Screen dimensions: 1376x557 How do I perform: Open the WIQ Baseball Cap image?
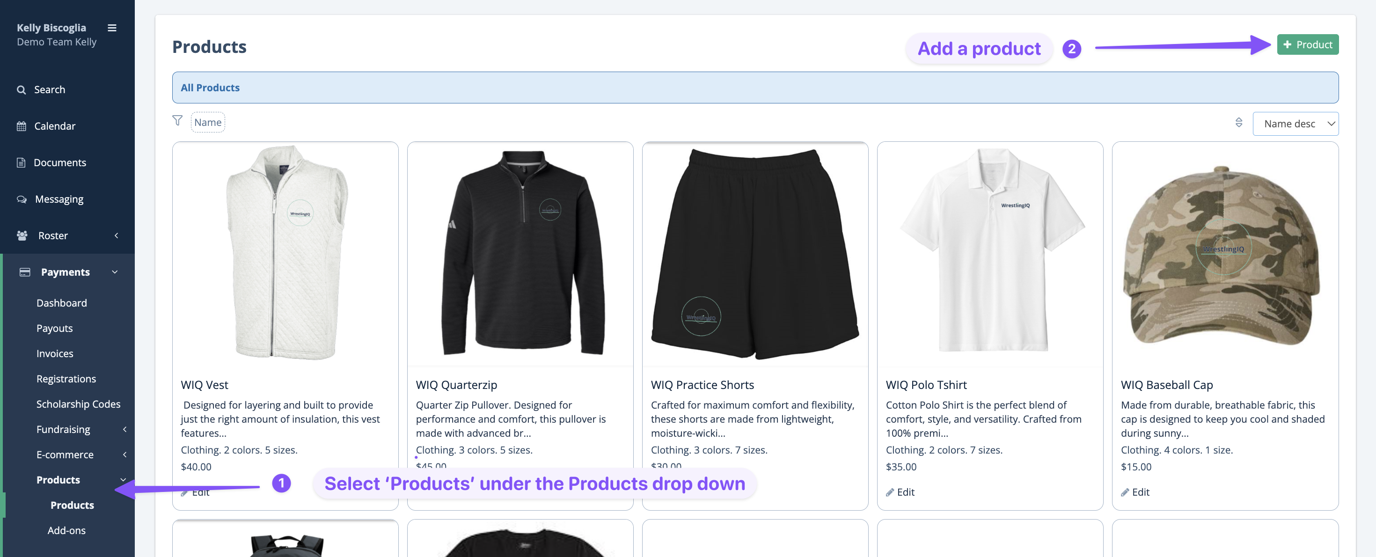point(1225,254)
